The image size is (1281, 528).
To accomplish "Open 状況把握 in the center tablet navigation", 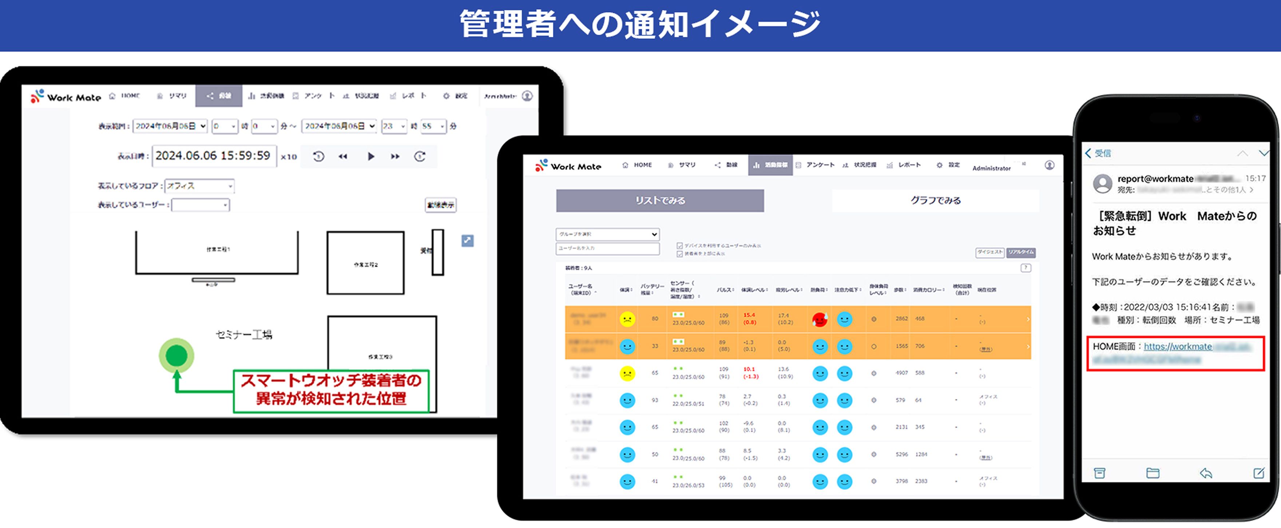I will tap(859, 165).
